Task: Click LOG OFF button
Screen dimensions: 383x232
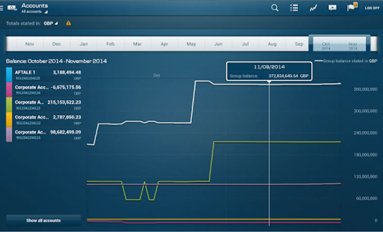Action: 372,8
